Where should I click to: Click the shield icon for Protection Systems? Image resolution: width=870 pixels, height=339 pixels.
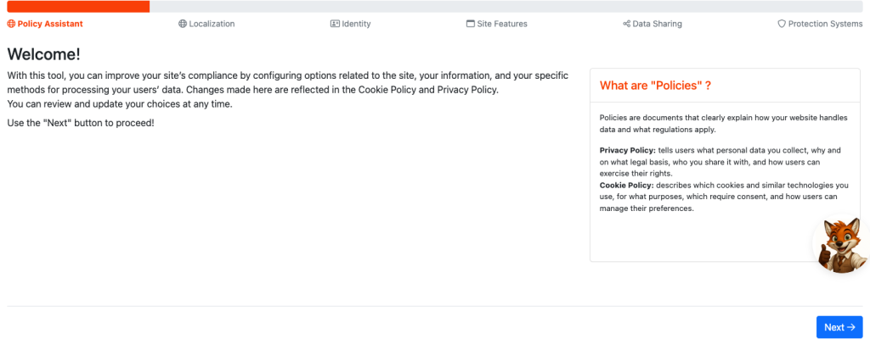pyautogui.click(x=782, y=24)
